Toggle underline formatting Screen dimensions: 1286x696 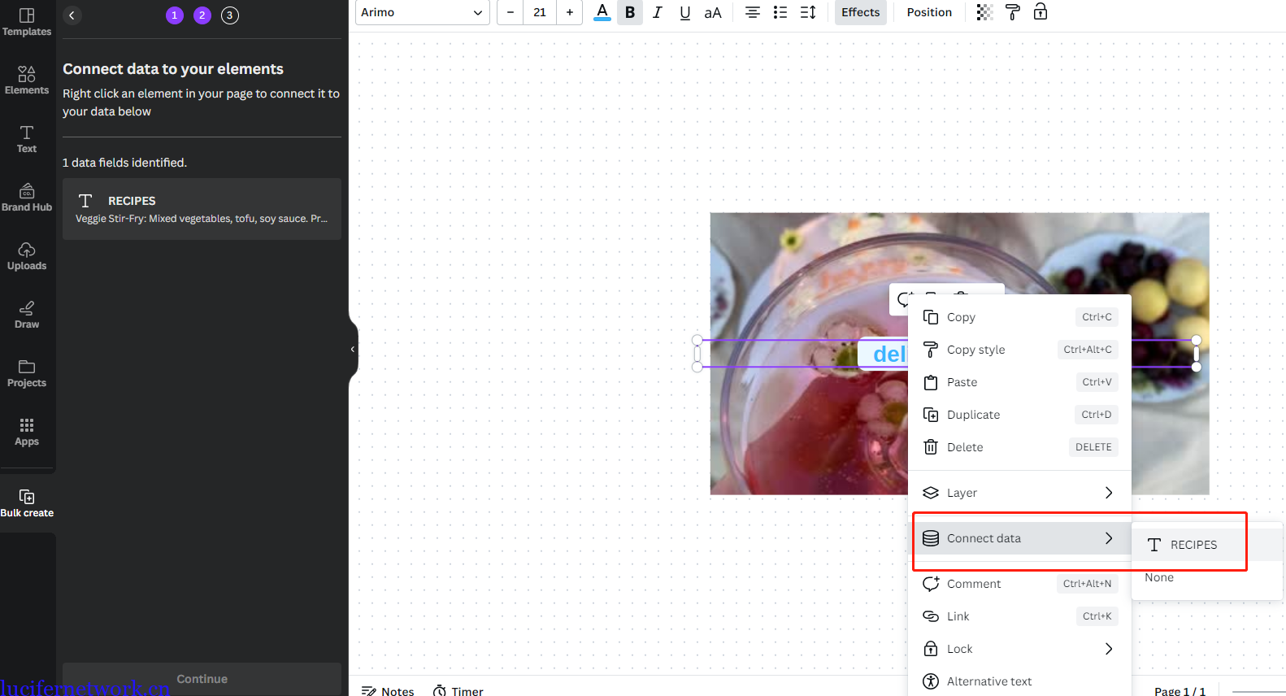685,12
